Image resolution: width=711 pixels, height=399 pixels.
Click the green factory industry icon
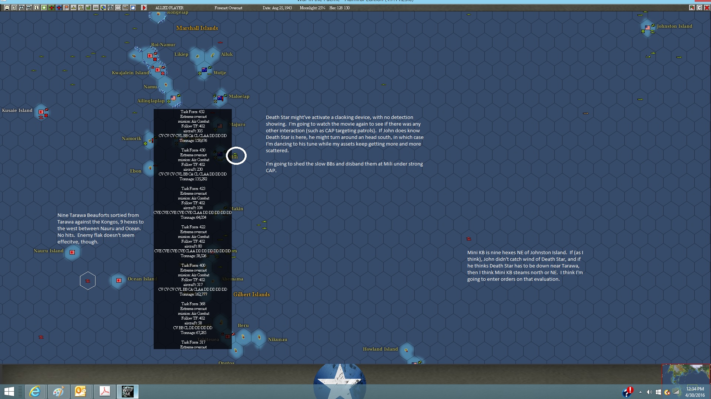[x=89, y=7]
